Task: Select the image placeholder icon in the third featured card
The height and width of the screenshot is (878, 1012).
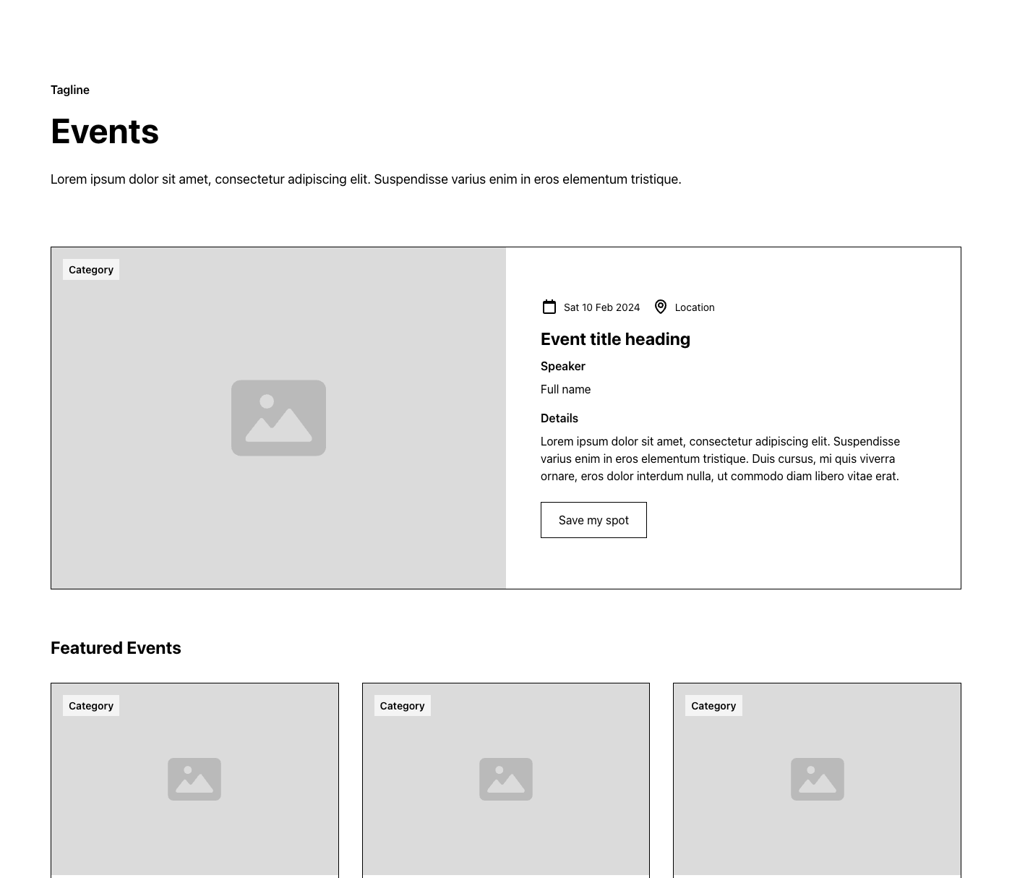Action: (818, 779)
